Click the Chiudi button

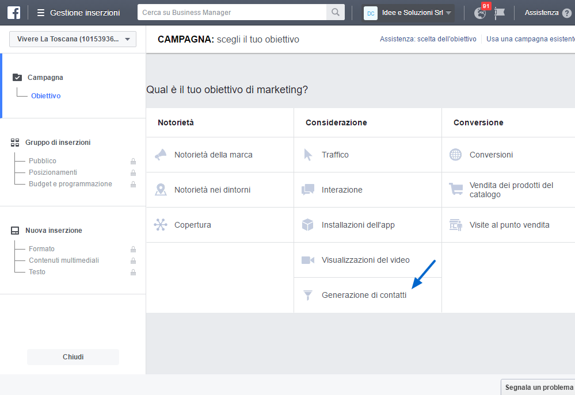pyautogui.click(x=73, y=357)
